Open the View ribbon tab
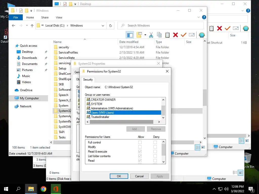 click(59, 17)
